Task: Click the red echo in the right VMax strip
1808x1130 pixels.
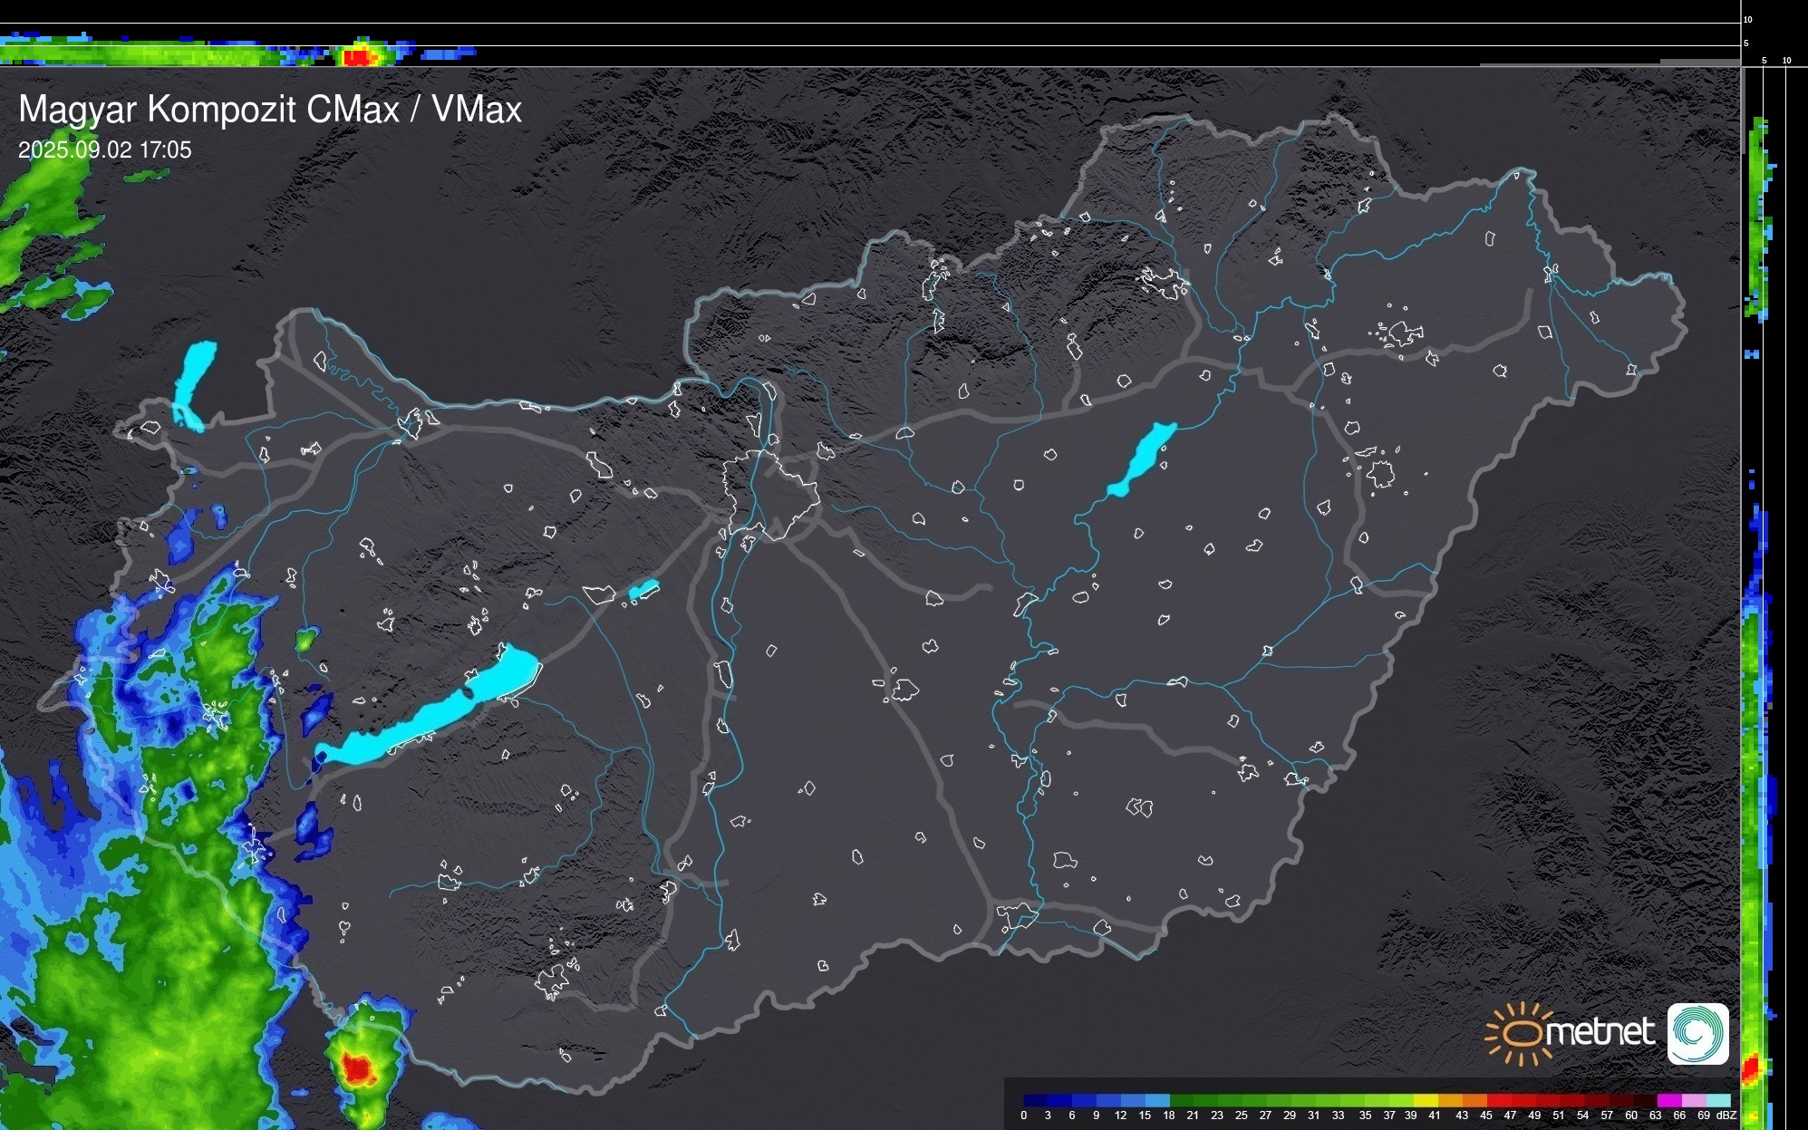Action: [x=1750, y=1067]
